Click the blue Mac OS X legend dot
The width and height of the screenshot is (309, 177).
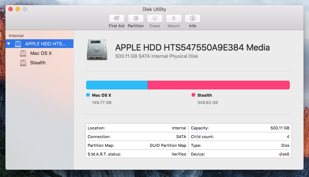pos(88,95)
